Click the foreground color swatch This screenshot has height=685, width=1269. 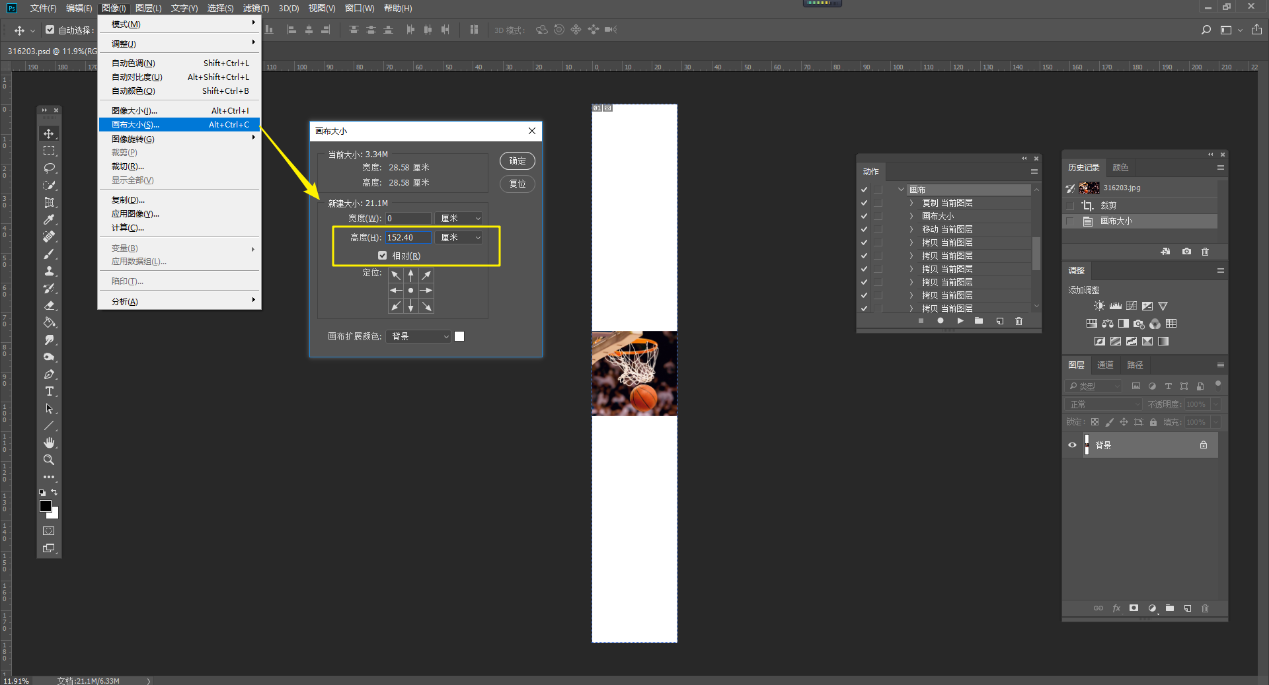(x=46, y=506)
